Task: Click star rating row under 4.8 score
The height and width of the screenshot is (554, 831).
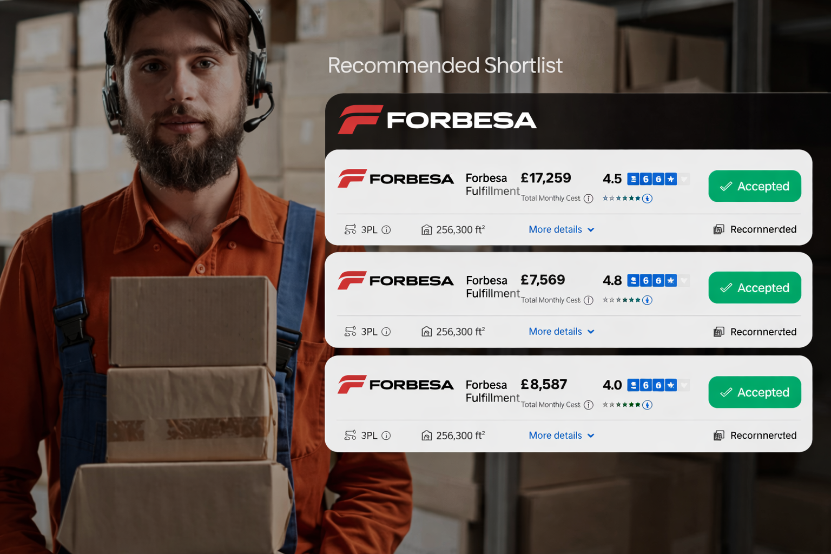Action: tap(622, 300)
